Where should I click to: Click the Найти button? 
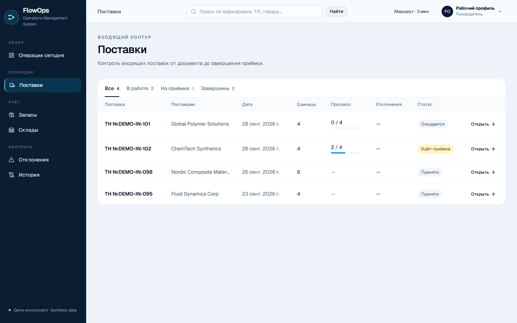336,11
